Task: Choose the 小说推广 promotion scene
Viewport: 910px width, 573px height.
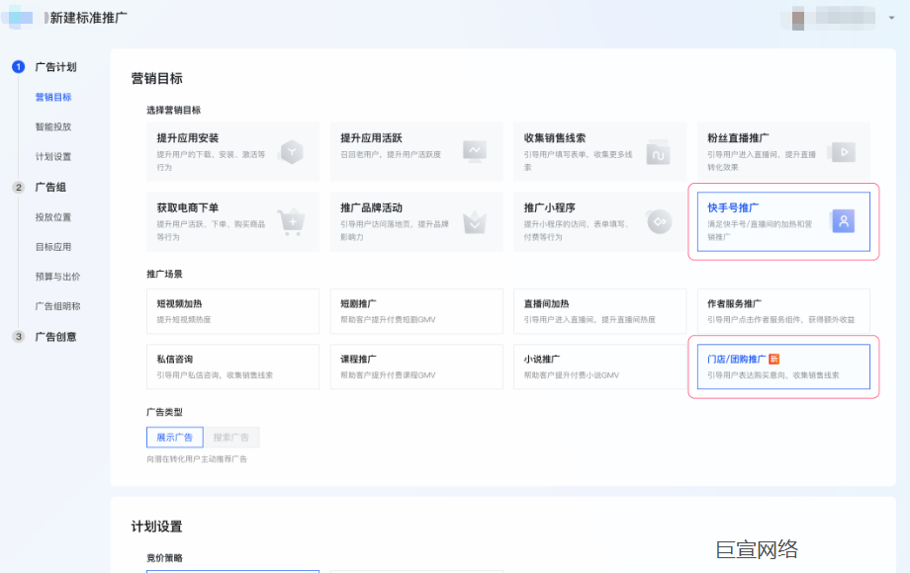Action: click(599, 367)
